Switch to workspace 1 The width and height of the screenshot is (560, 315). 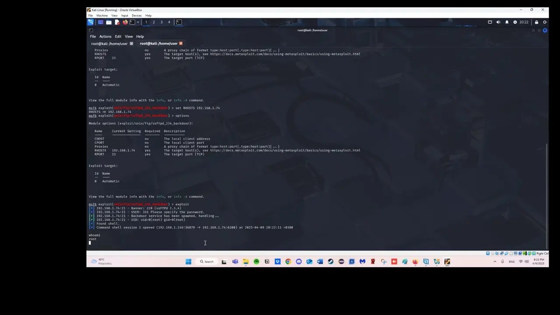coord(146,22)
